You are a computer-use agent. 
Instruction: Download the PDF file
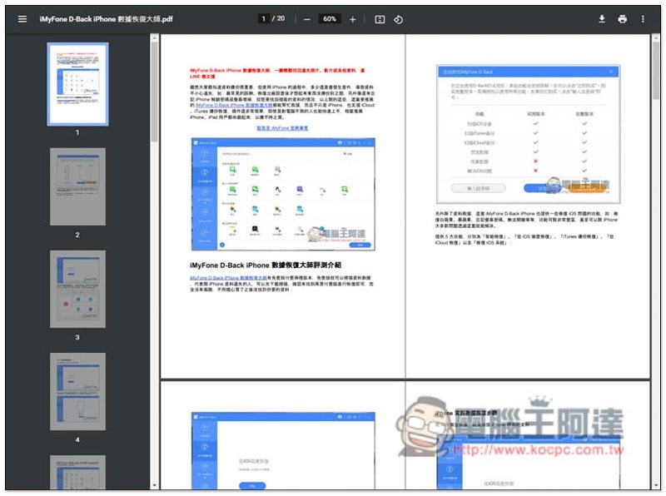[601, 19]
